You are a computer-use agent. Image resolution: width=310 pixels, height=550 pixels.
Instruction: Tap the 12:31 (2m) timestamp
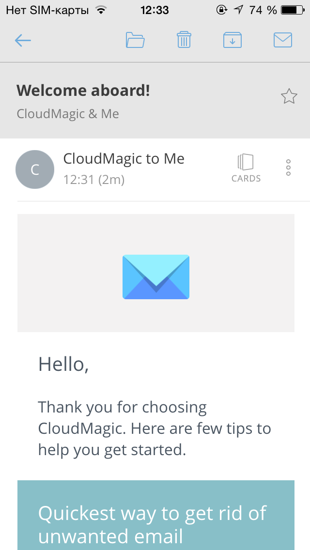point(94,180)
